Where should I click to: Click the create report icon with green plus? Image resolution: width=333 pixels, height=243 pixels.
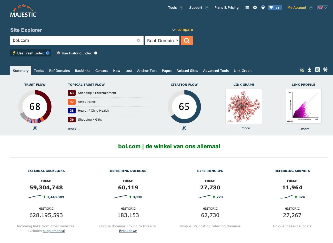click(317, 70)
